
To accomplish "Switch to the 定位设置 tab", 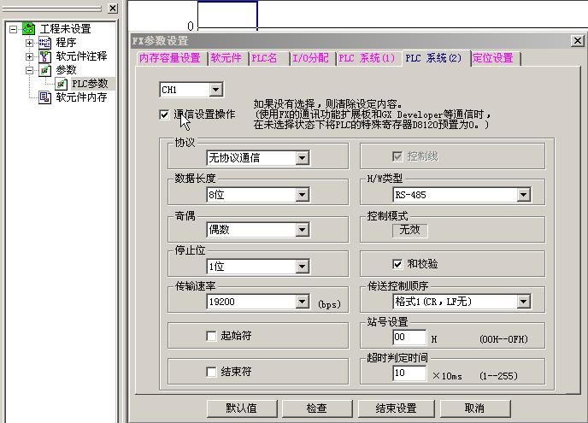I will click(493, 58).
